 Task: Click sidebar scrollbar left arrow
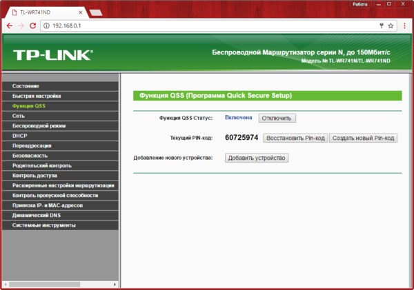point(5,284)
